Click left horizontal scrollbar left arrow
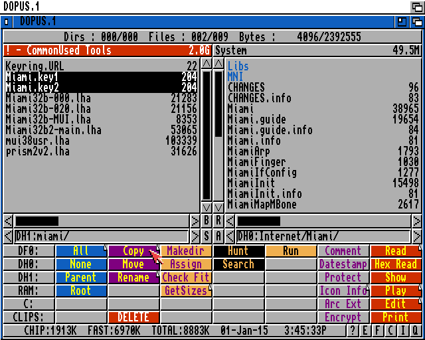 (8, 221)
